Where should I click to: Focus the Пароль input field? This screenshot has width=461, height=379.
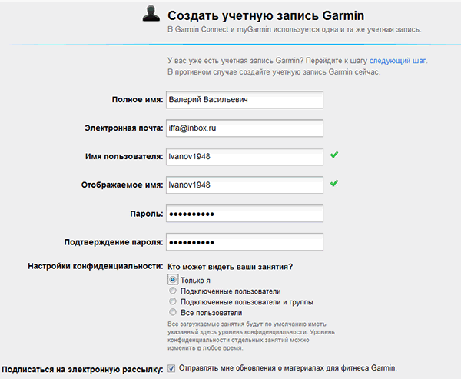(244, 214)
